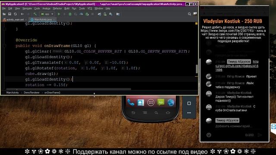Open the Refactor menu
Viewport: 276px width, 155px height.
click(x=57, y=9)
